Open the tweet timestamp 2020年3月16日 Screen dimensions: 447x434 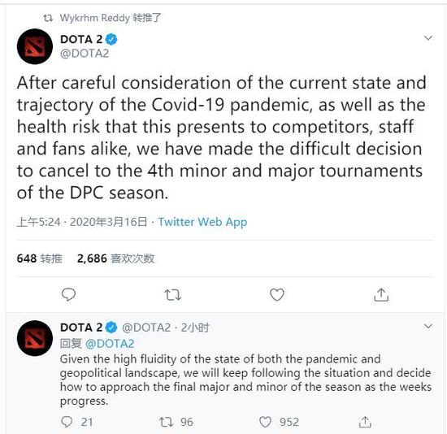pyautogui.click(x=108, y=222)
